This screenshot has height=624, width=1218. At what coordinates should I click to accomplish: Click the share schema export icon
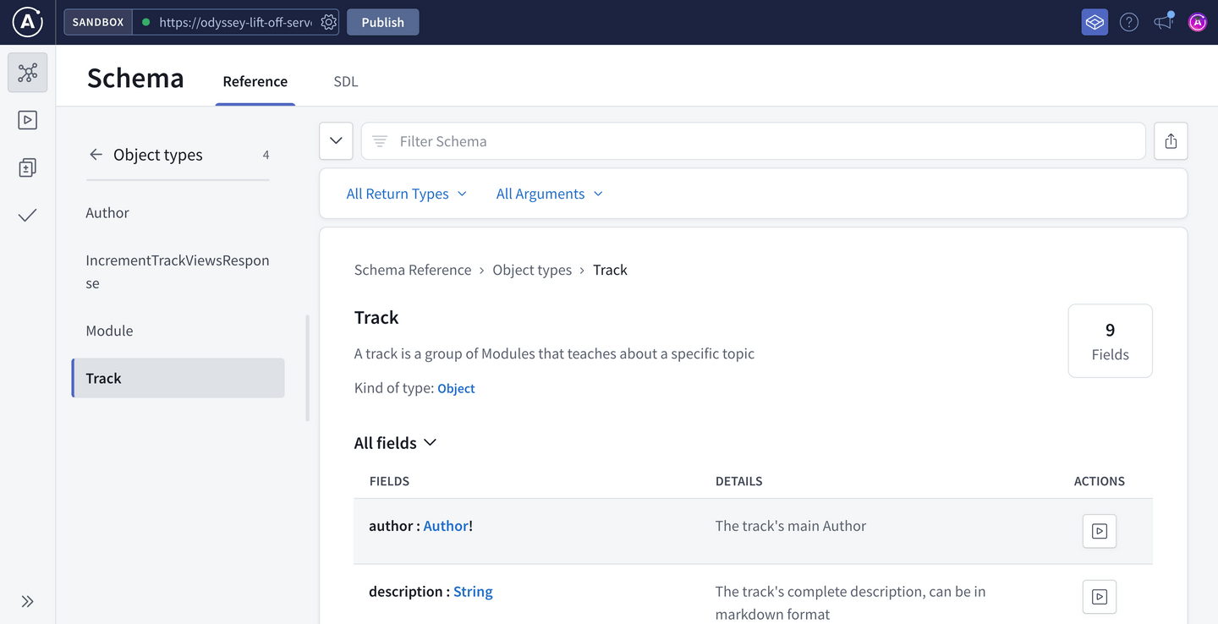(1171, 141)
